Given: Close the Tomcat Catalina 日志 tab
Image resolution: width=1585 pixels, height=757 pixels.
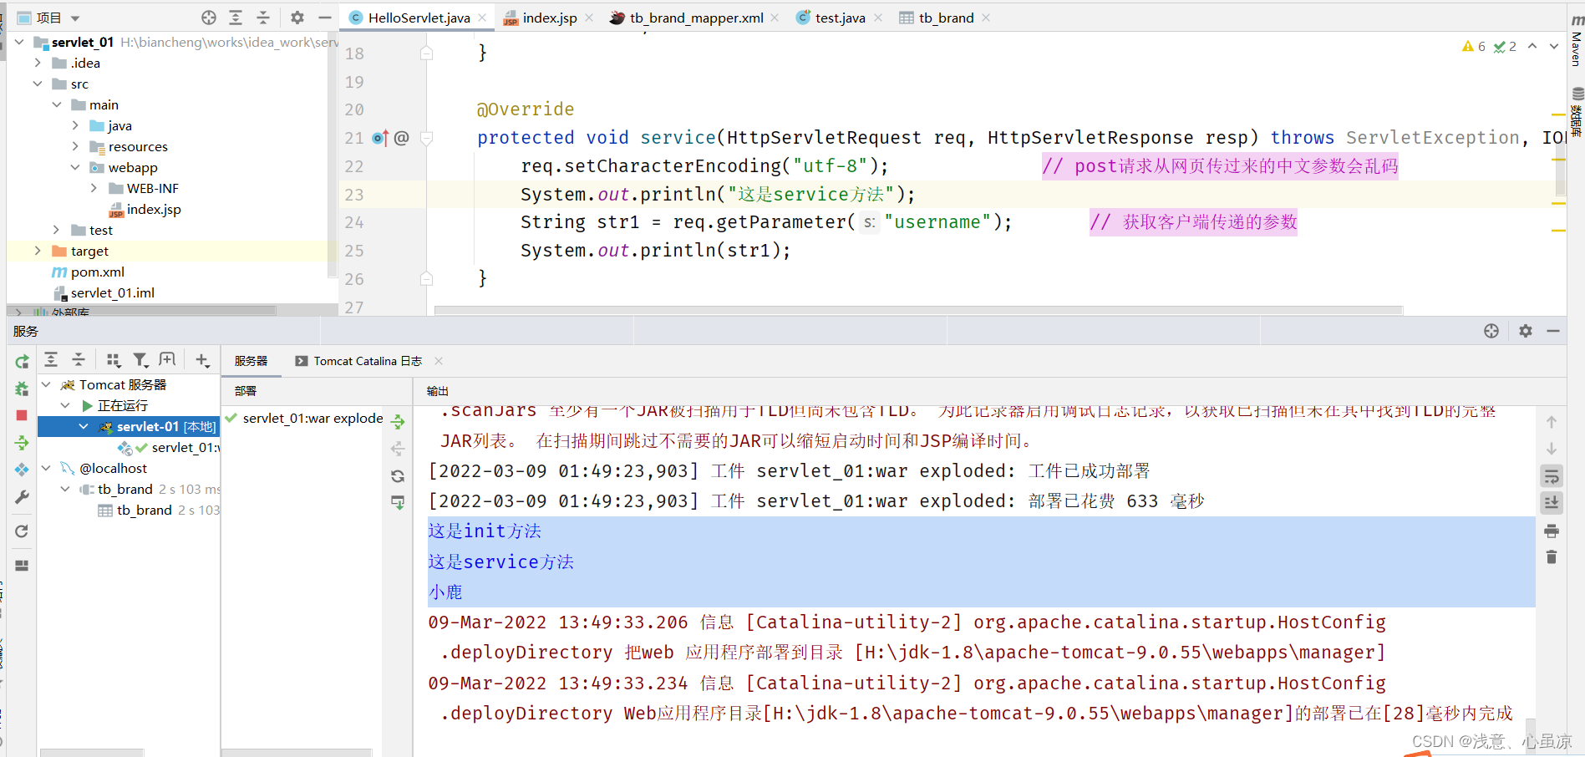Looking at the screenshot, I should [x=439, y=361].
